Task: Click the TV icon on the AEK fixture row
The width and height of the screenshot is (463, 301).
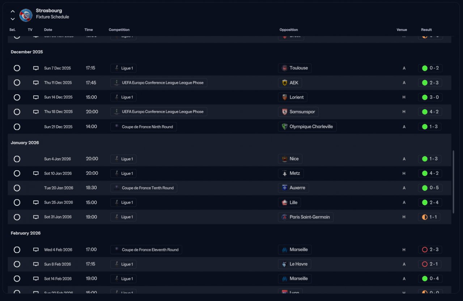Action: click(36, 83)
